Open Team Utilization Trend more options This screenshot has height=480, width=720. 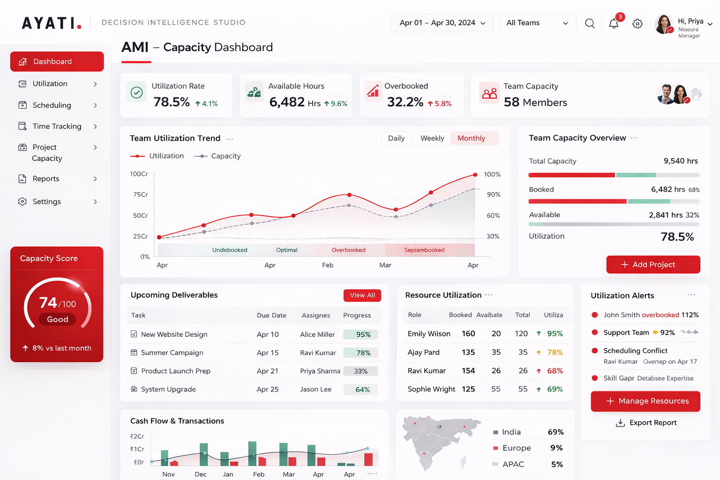click(x=230, y=139)
